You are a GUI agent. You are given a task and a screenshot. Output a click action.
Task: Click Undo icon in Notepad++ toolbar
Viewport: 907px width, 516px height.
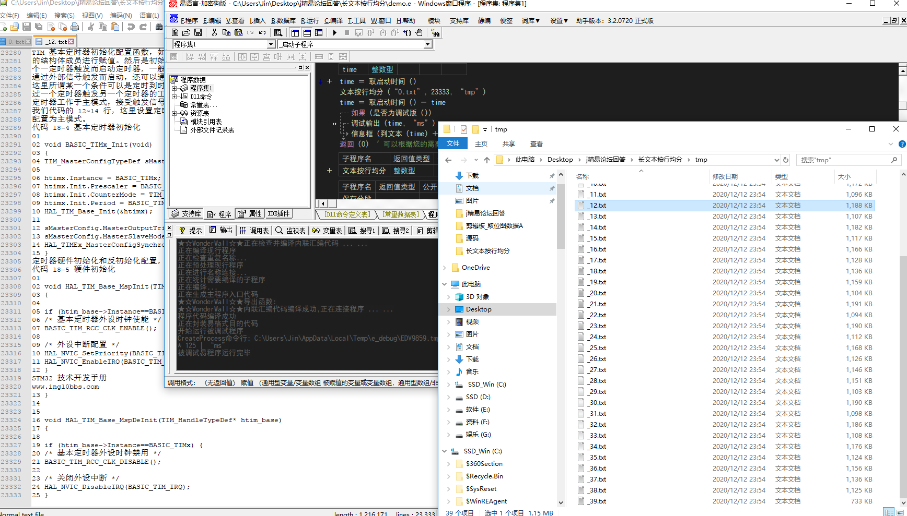pos(131,27)
